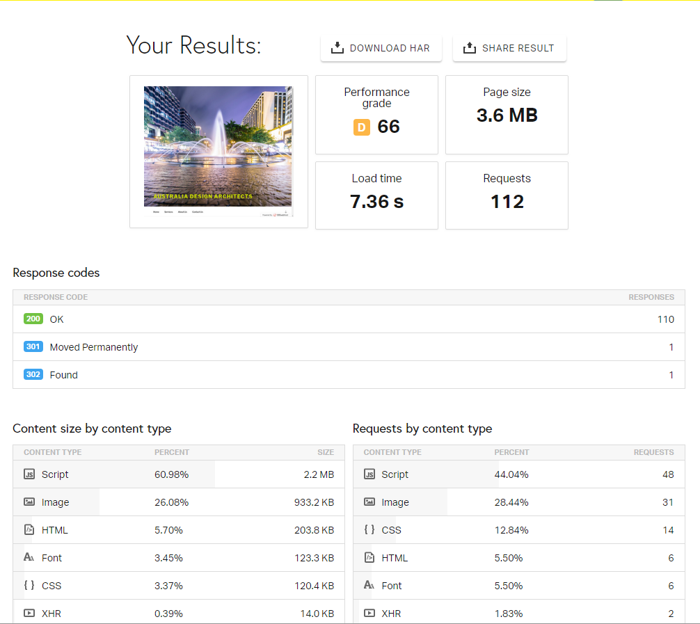This screenshot has height=624, width=700.
Task: Click the Responses column header
Action: (651, 297)
